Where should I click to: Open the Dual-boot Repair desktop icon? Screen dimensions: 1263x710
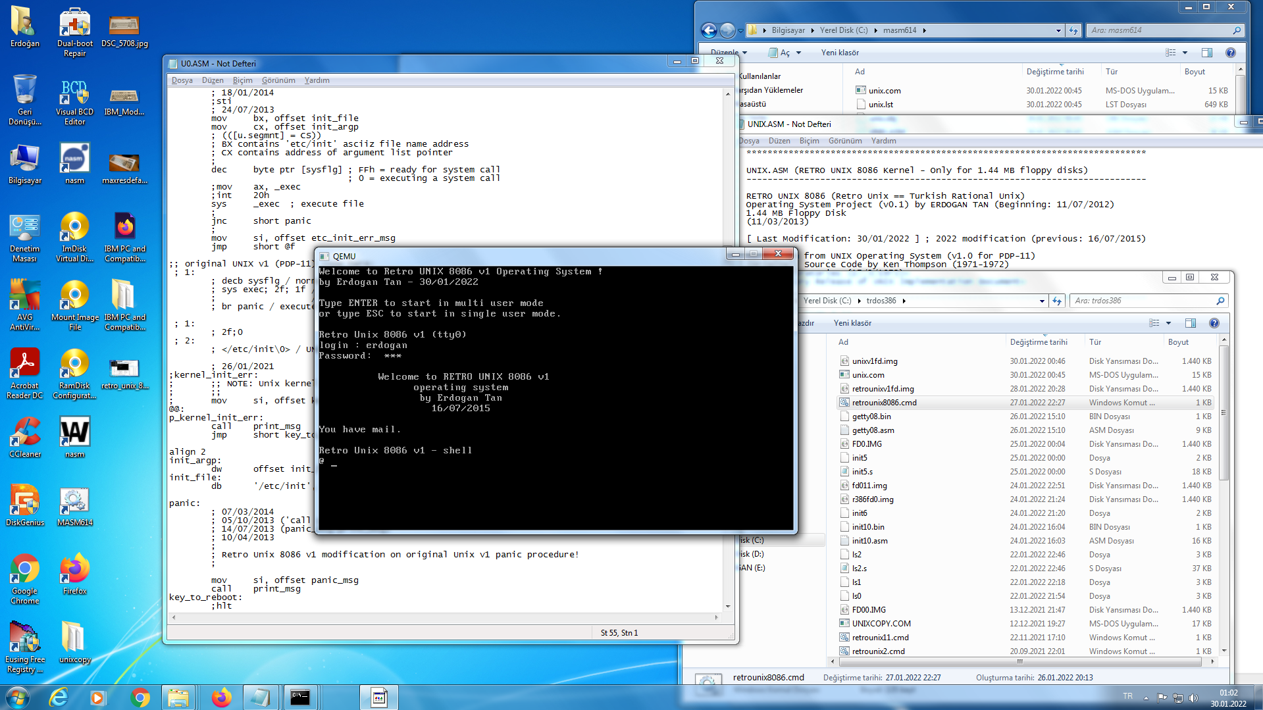click(x=74, y=32)
